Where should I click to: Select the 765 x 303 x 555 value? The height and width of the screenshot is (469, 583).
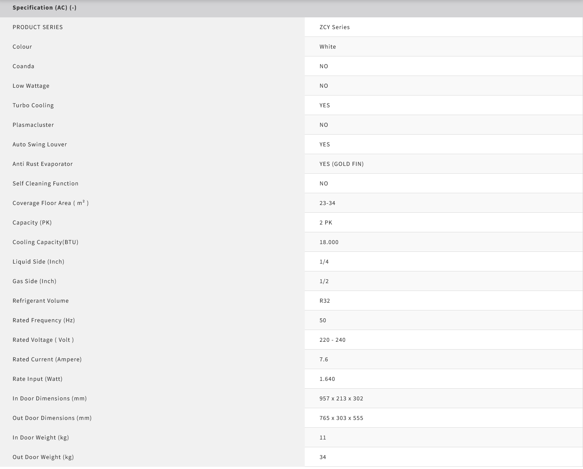tap(341, 418)
